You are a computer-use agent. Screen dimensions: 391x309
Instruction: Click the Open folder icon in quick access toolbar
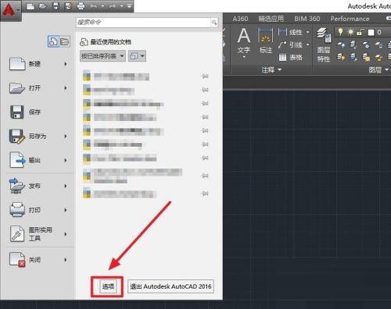[43, 6]
